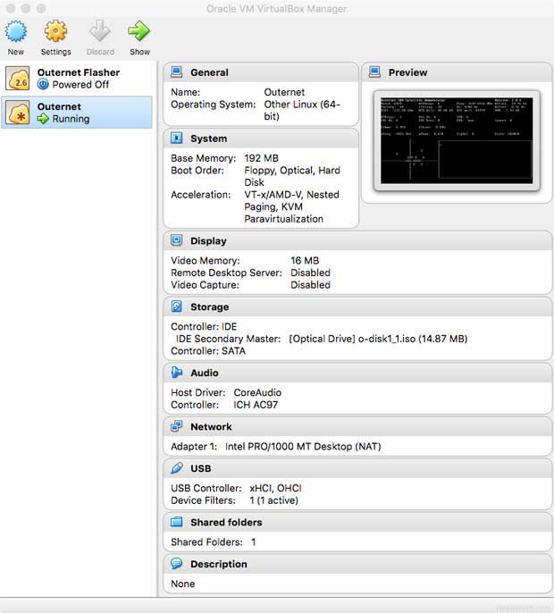This screenshot has height=613, width=554.
Task: Click the Discard toolbar label
Action: [x=100, y=52]
